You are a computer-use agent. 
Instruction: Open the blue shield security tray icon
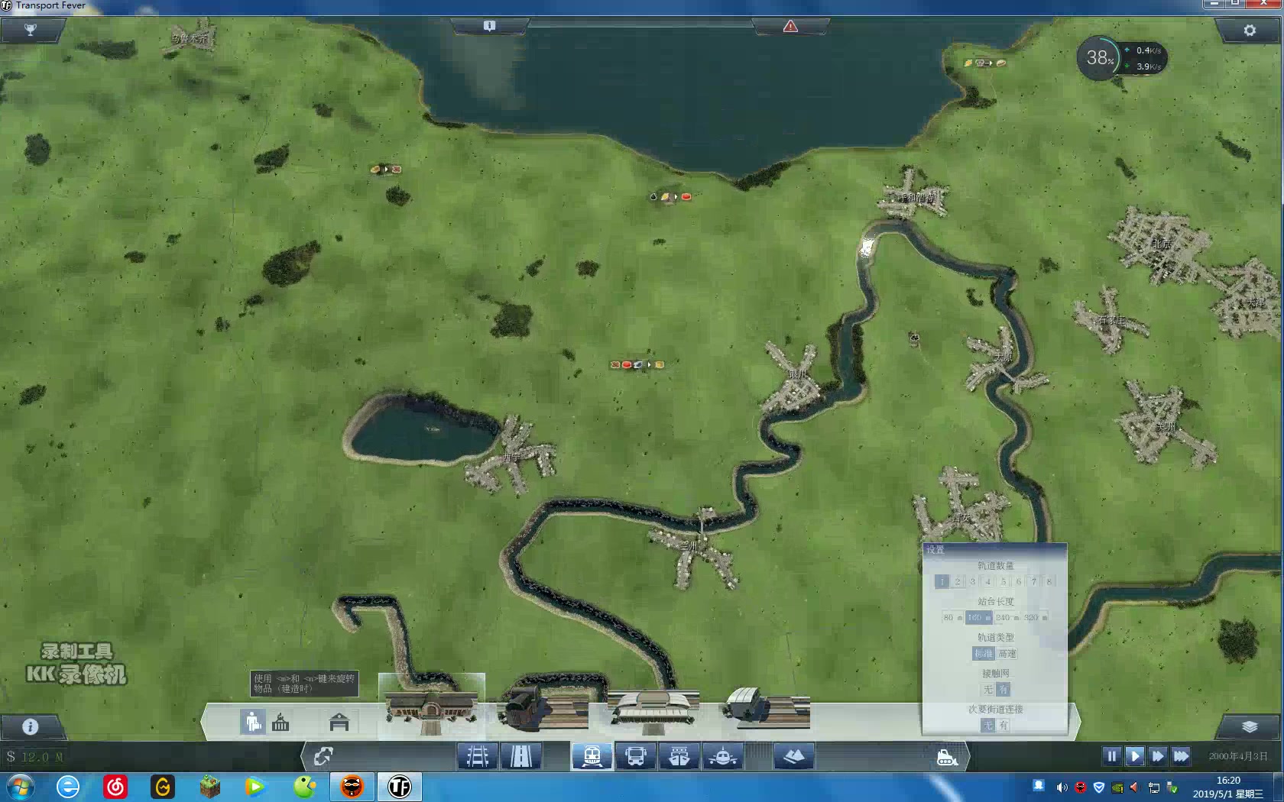(1098, 787)
